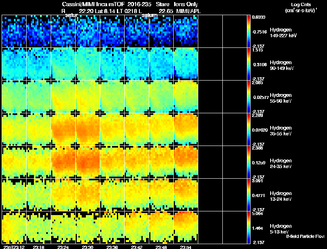Click the Hydrogen 90-149 keV color bar
This screenshot has width=327, height=249.
pos(249,64)
